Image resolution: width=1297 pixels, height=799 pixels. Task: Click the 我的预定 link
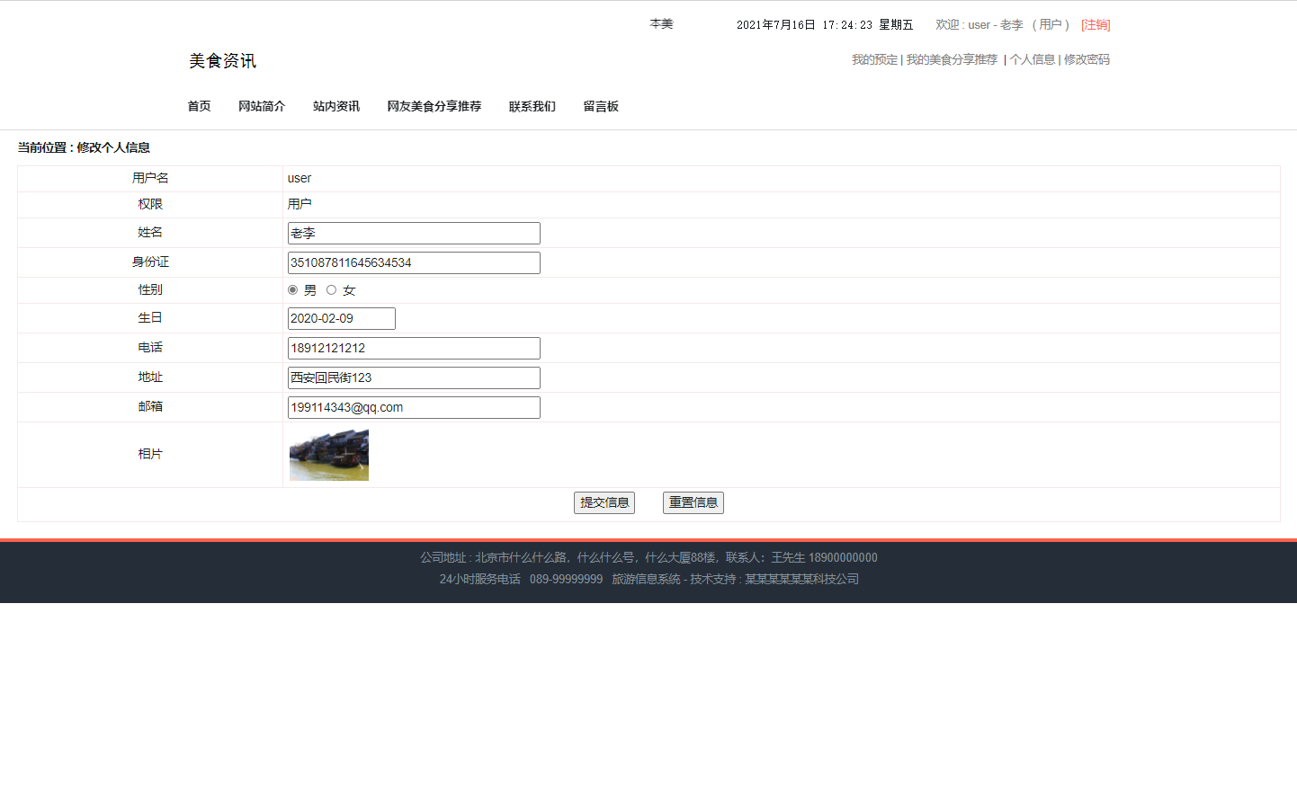click(873, 59)
